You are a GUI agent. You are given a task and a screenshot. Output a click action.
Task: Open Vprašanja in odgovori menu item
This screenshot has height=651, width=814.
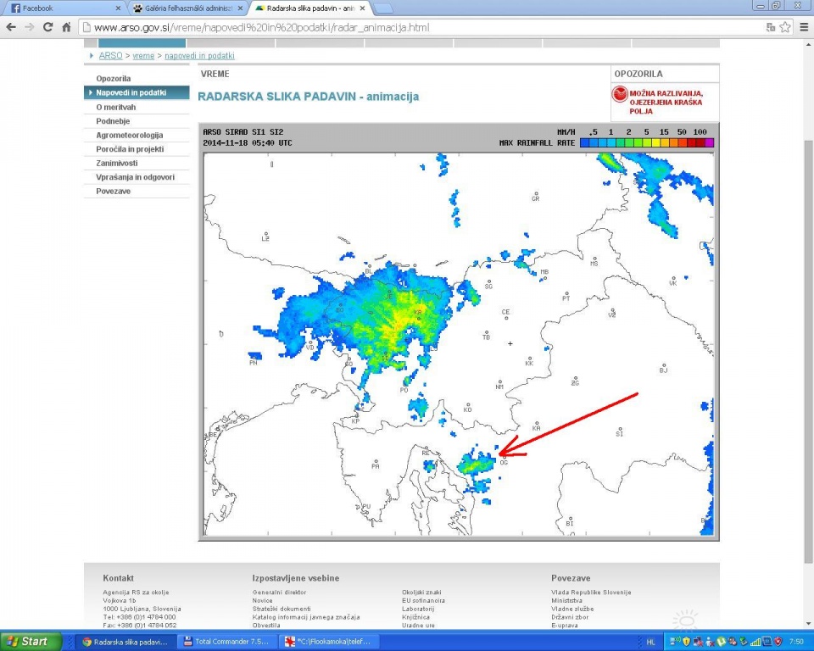pos(136,176)
